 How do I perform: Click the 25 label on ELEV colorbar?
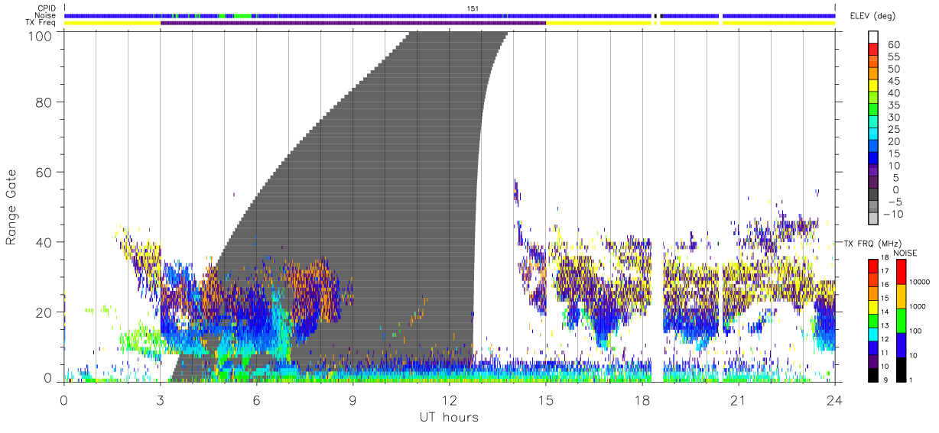894,130
